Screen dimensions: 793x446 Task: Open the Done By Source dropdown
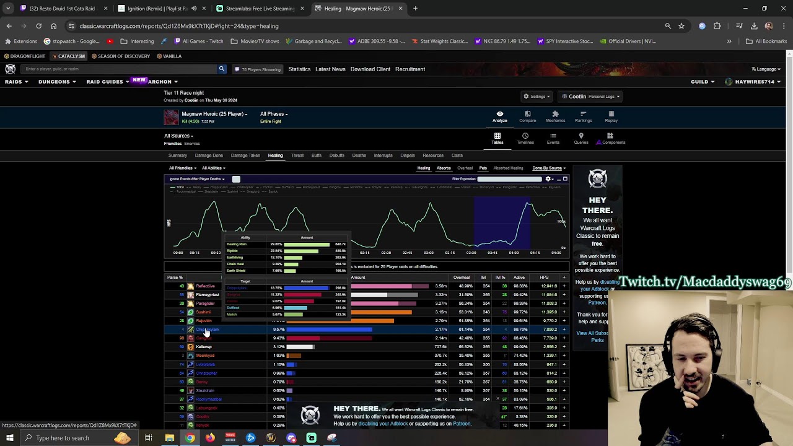pos(549,168)
